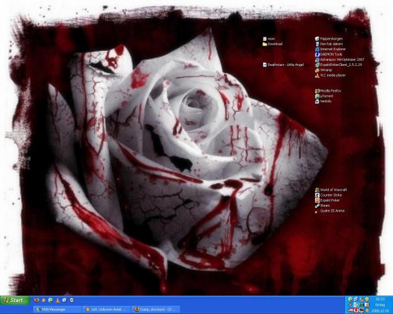This screenshot has width=393, height=314.
Task: Open Den här datorn icon
Action: click(317, 44)
